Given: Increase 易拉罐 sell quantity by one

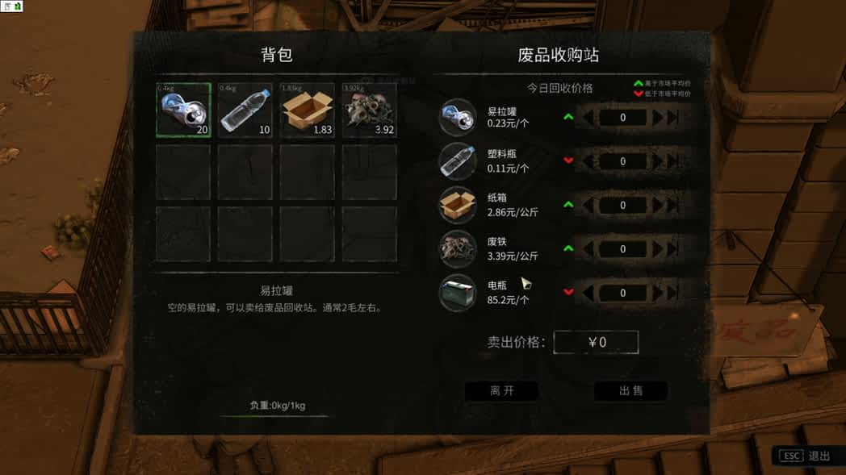Looking at the screenshot, I should coord(657,118).
